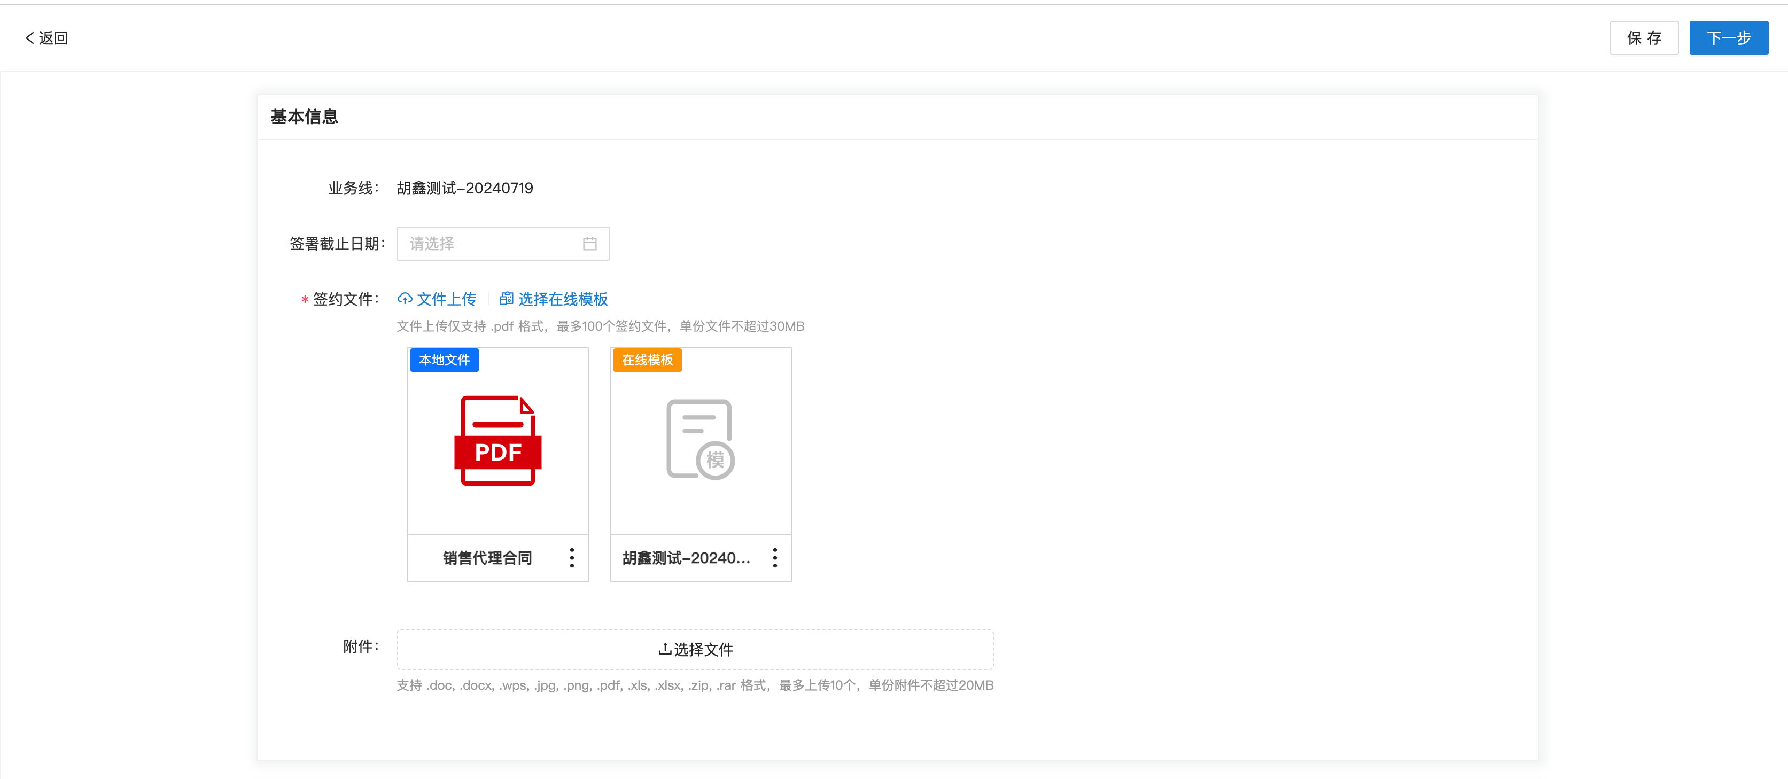The width and height of the screenshot is (1788, 779).
Task: Click the attachment format hint mentioning .doc, .docx
Action: (695, 685)
